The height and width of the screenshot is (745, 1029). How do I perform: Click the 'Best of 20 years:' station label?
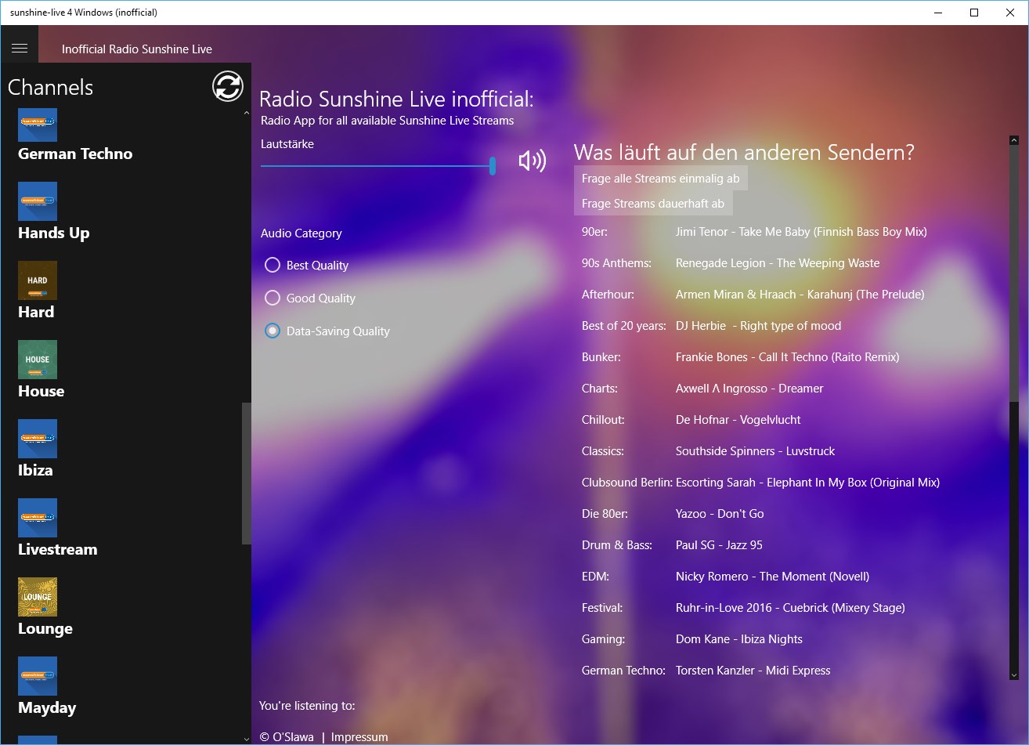point(624,326)
